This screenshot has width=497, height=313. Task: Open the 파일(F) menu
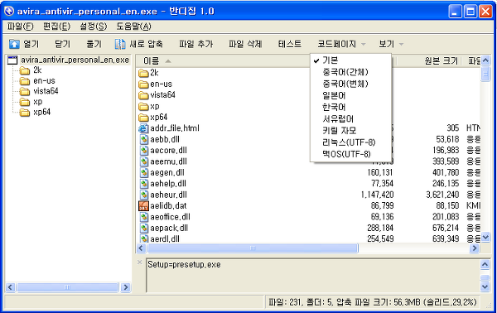(x=20, y=26)
